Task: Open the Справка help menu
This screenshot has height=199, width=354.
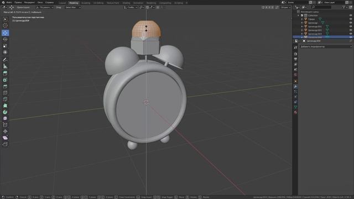Action: point(49,2)
